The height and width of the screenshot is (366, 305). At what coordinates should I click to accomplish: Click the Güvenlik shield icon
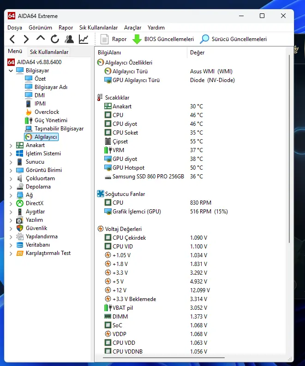click(x=20, y=228)
